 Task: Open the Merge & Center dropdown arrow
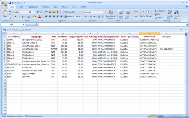(x=81, y=16)
